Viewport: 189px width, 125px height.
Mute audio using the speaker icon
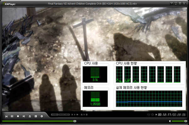click(170, 121)
